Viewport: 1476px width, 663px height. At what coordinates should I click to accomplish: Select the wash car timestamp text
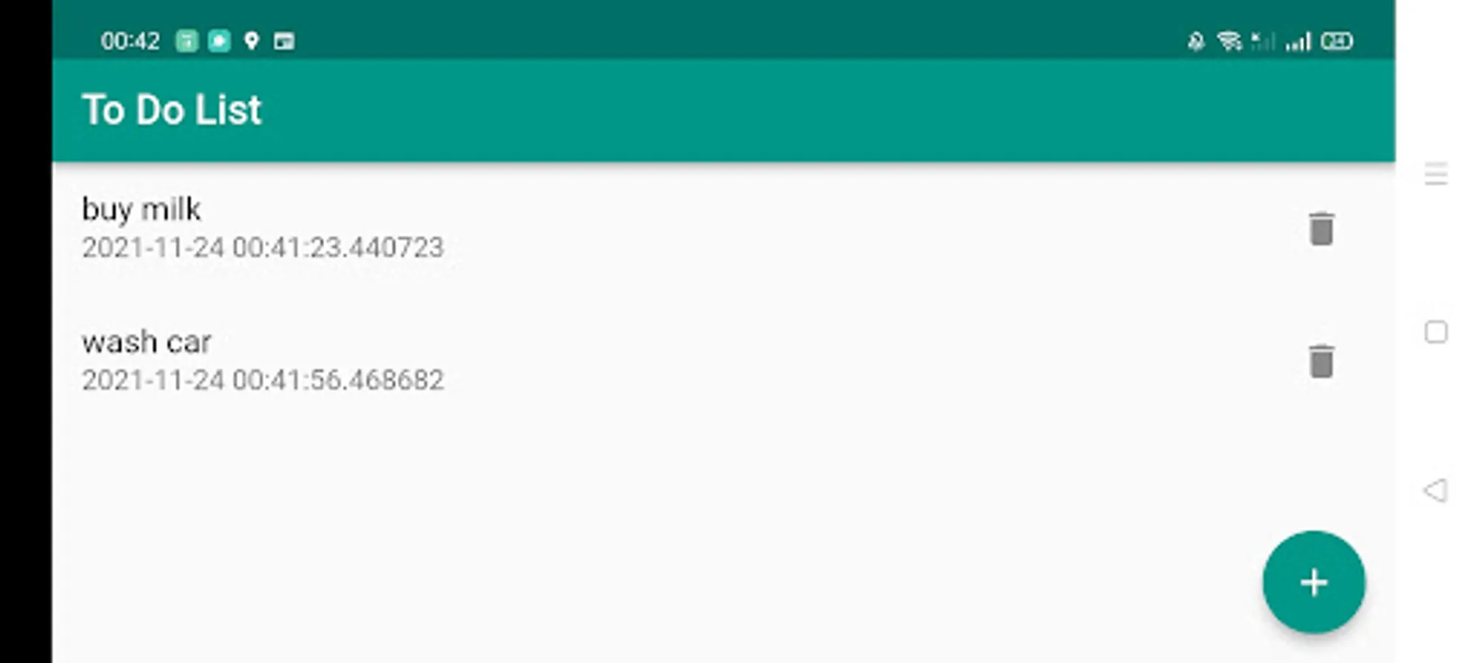[262, 380]
